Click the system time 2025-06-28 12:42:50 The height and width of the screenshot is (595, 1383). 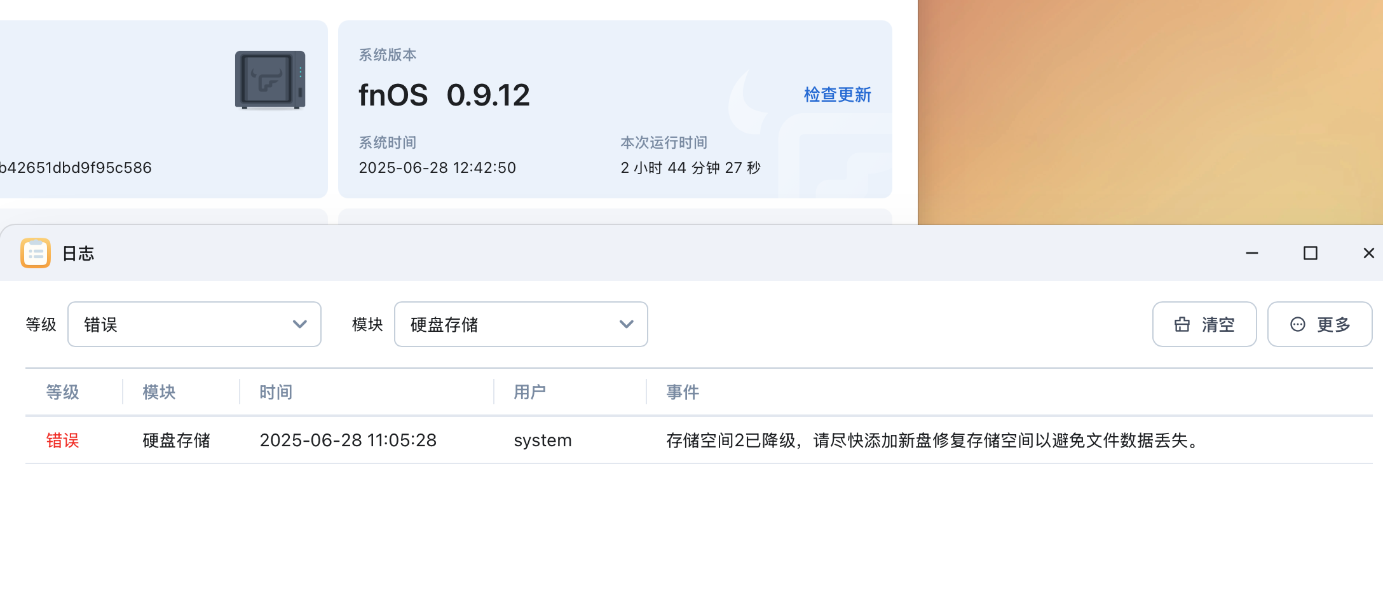[437, 168]
